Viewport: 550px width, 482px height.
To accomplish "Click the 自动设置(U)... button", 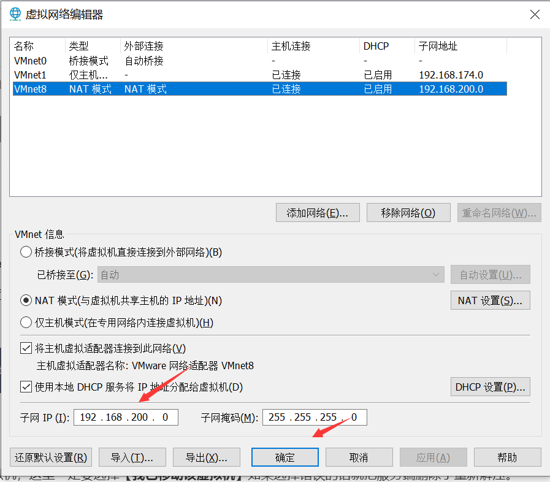I will (x=491, y=275).
